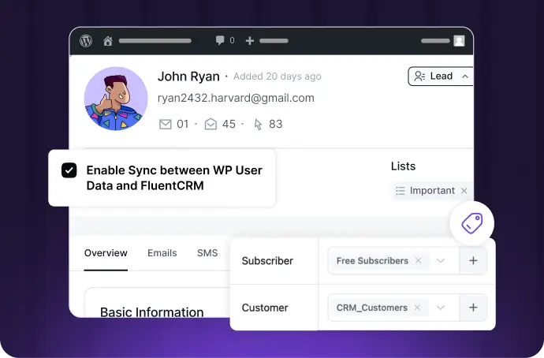Screen dimensions: 544x358
Task: Switch to the Overview tab
Action: click(106, 253)
